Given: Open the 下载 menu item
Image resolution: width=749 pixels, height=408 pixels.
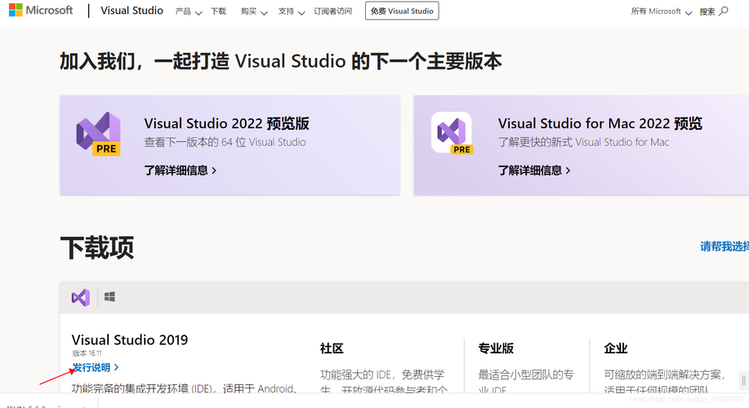Looking at the screenshot, I should coord(218,11).
